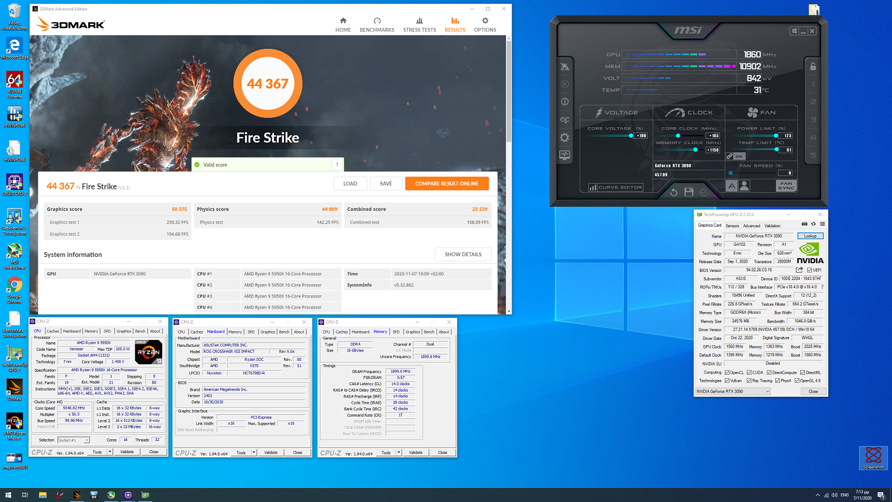Click the Windows Start button
The width and height of the screenshot is (892, 502).
click(x=8, y=495)
